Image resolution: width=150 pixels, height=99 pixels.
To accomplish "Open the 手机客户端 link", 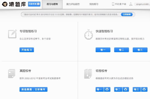I will click(121, 4).
